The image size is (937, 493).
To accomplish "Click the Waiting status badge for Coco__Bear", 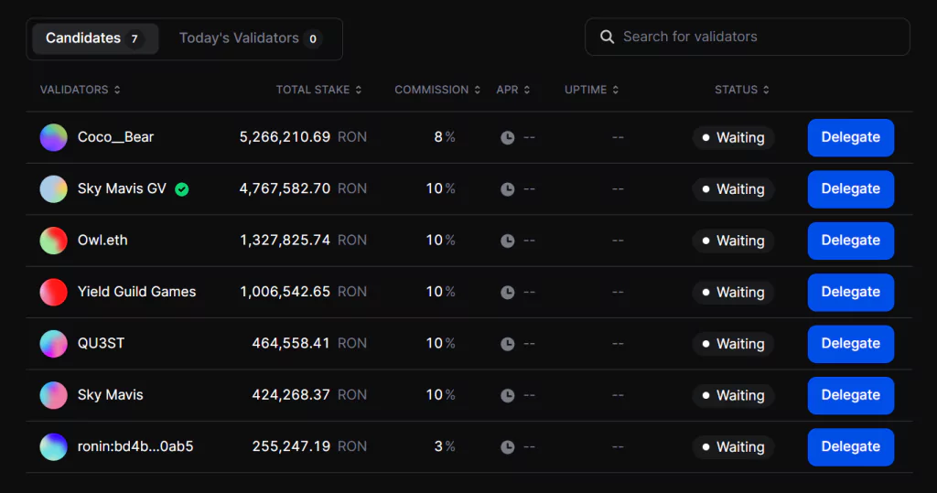I will click(x=733, y=138).
